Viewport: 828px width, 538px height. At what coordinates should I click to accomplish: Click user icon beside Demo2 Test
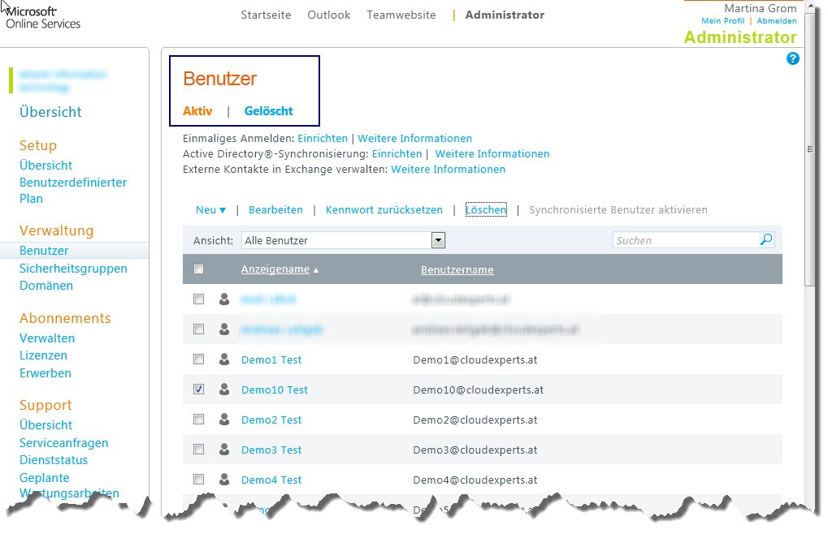224,420
